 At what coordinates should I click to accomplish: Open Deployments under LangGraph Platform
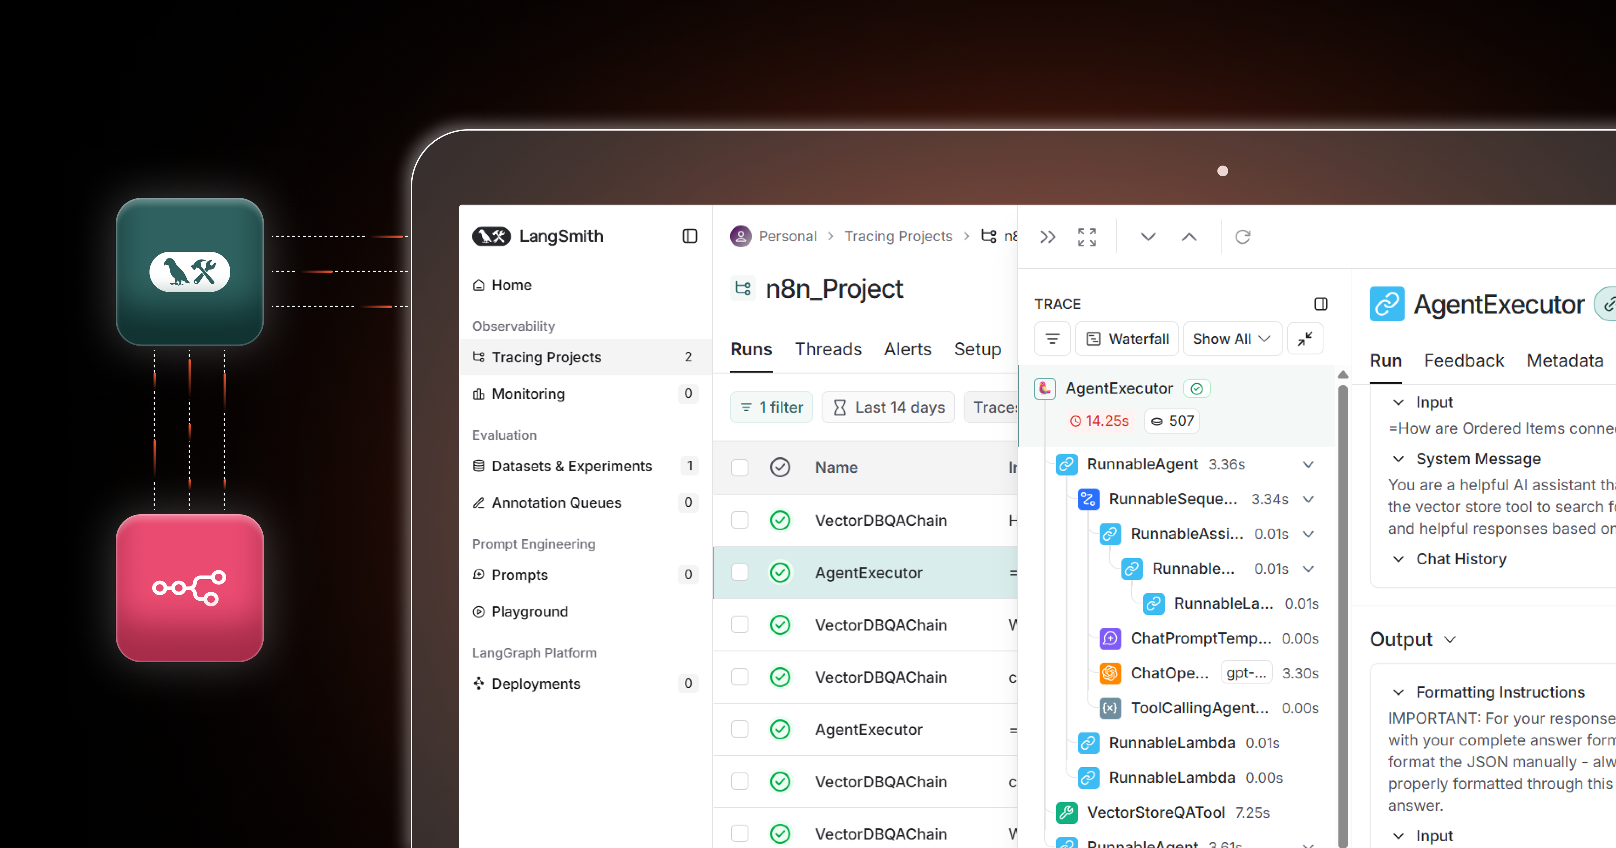(585, 684)
